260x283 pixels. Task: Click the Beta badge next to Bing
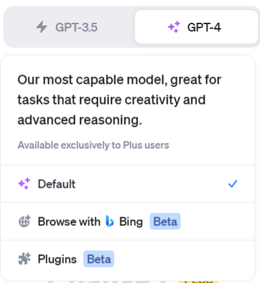coord(165,221)
